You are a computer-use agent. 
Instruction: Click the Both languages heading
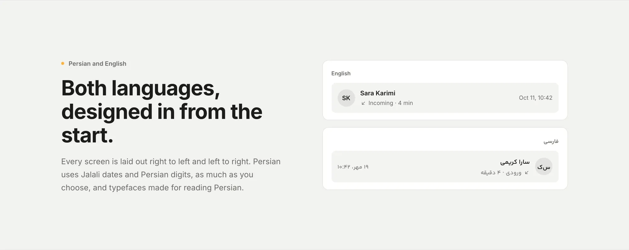tap(162, 111)
